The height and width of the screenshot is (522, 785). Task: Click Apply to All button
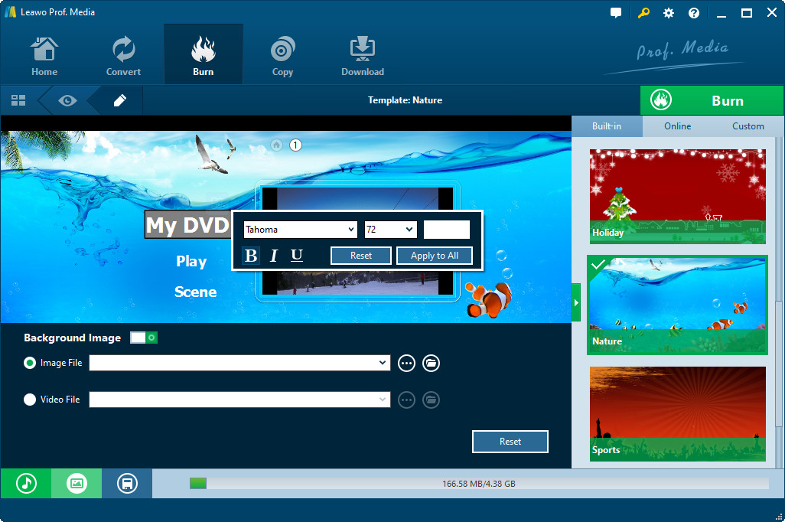point(435,256)
